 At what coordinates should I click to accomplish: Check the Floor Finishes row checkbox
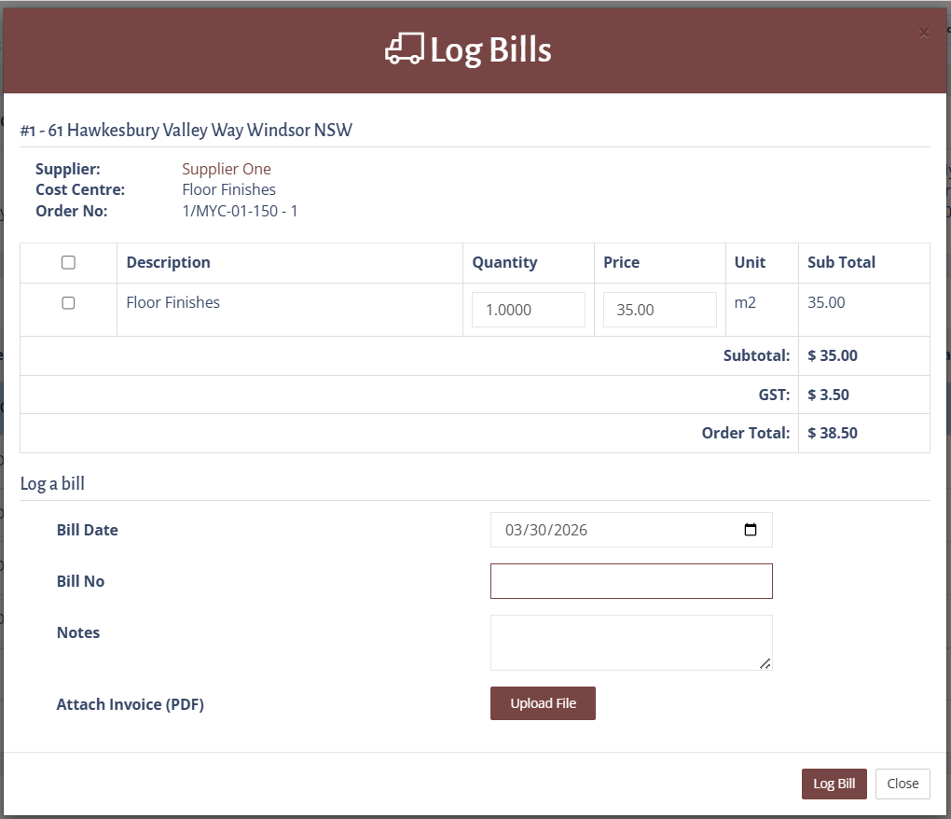click(68, 303)
